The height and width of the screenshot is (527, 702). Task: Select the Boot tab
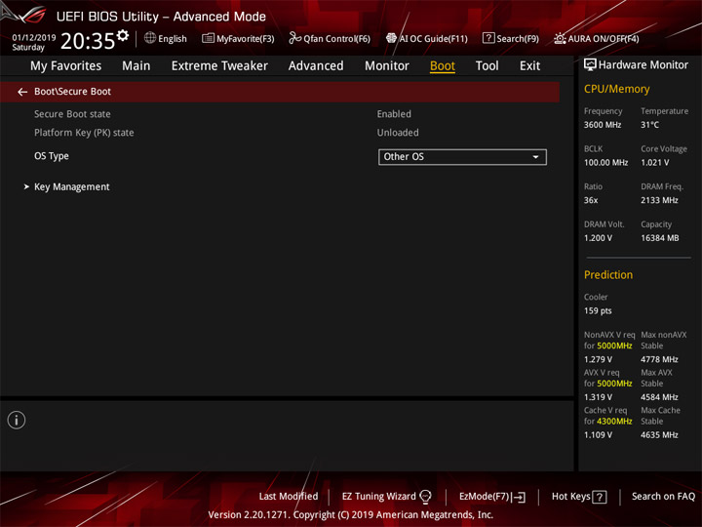443,66
